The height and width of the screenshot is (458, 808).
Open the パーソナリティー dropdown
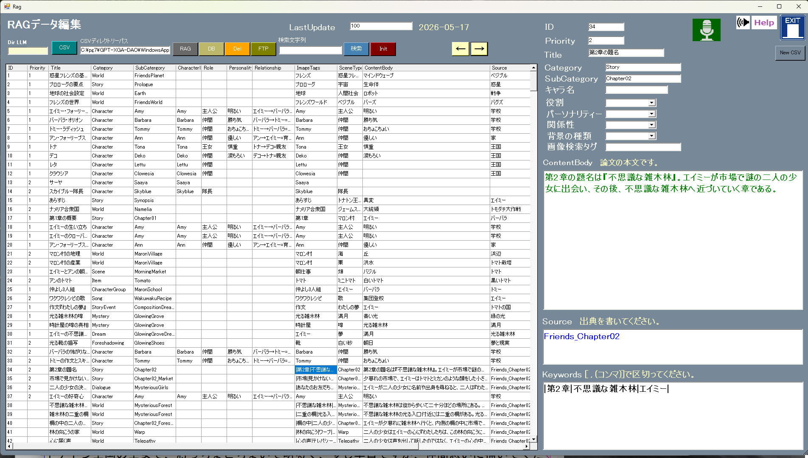[x=651, y=114]
